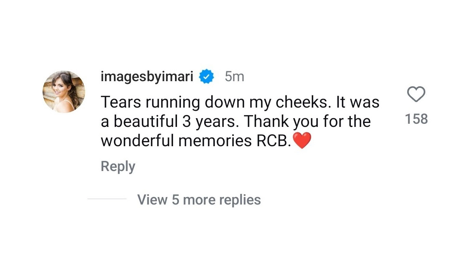Like the comment with the heart icon
Image resolution: width=473 pixels, height=266 pixels.
416,95
